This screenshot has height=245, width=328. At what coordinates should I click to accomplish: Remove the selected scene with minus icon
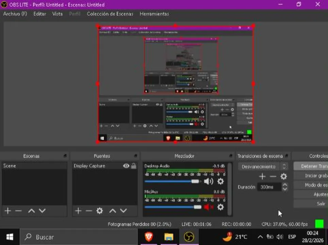pyautogui.click(x=18, y=211)
